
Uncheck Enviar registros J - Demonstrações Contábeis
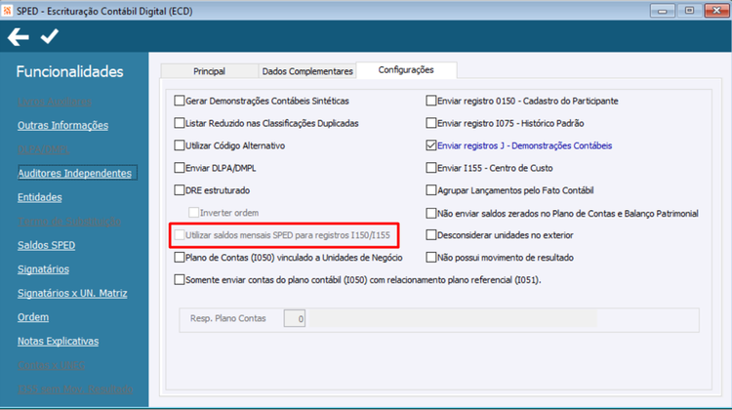(x=430, y=145)
